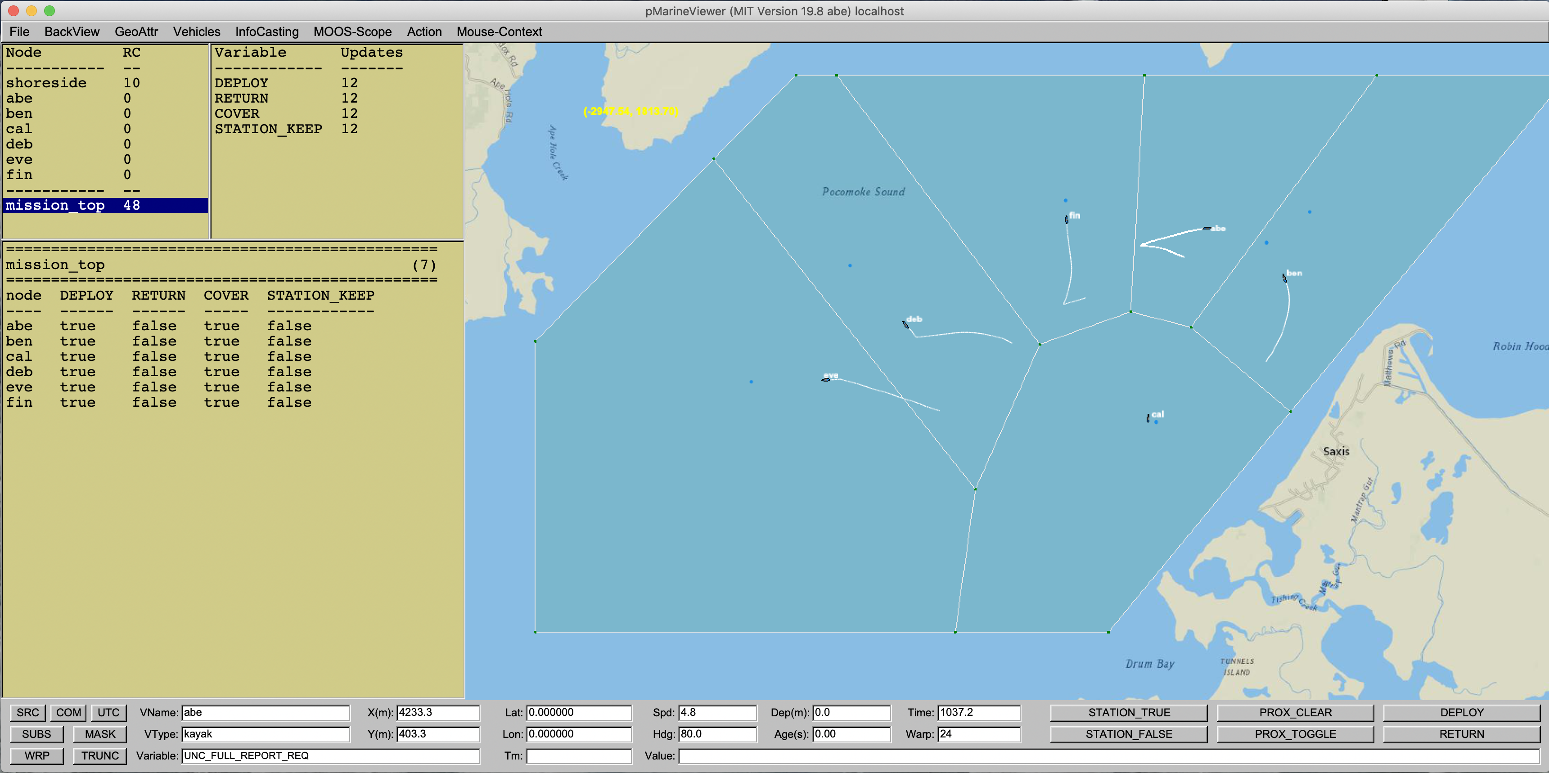The height and width of the screenshot is (773, 1549).
Task: Click the PROX_TOGGLE button
Action: [1295, 734]
